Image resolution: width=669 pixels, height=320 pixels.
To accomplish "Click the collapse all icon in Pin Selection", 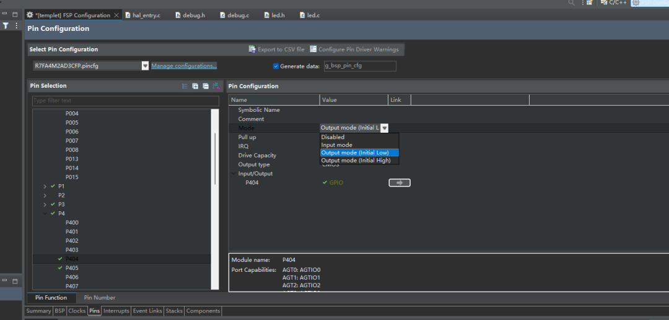I will [206, 86].
